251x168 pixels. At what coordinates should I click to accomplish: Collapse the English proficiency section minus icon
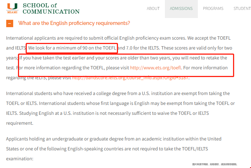pos(10,23)
